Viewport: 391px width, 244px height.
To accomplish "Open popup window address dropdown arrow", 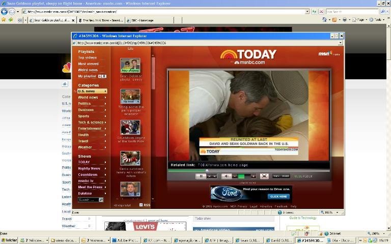I will pyautogui.click(x=341, y=43).
